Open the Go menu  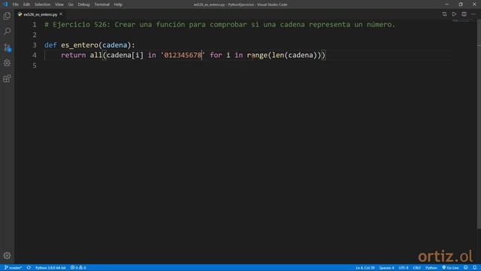[x=71, y=5]
